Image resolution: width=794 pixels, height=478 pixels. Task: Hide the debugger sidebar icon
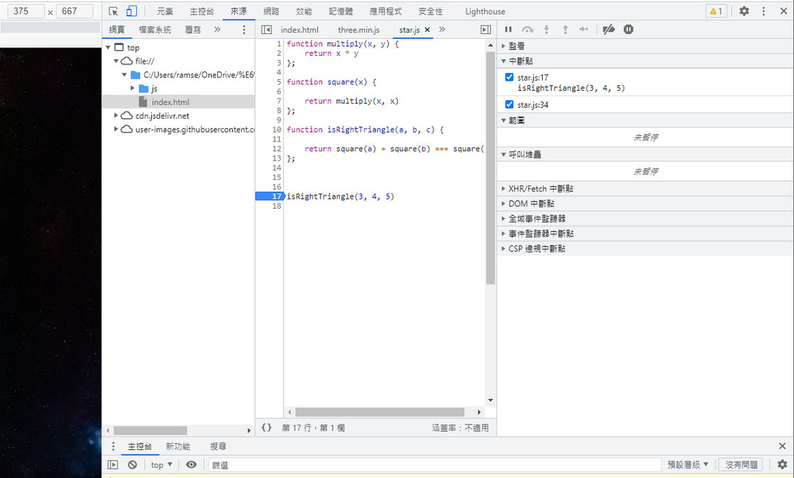pyautogui.click(x=485, y=29)
